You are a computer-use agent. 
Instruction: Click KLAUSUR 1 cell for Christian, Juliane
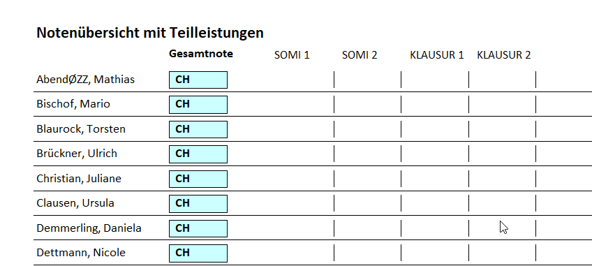[435, 179]
